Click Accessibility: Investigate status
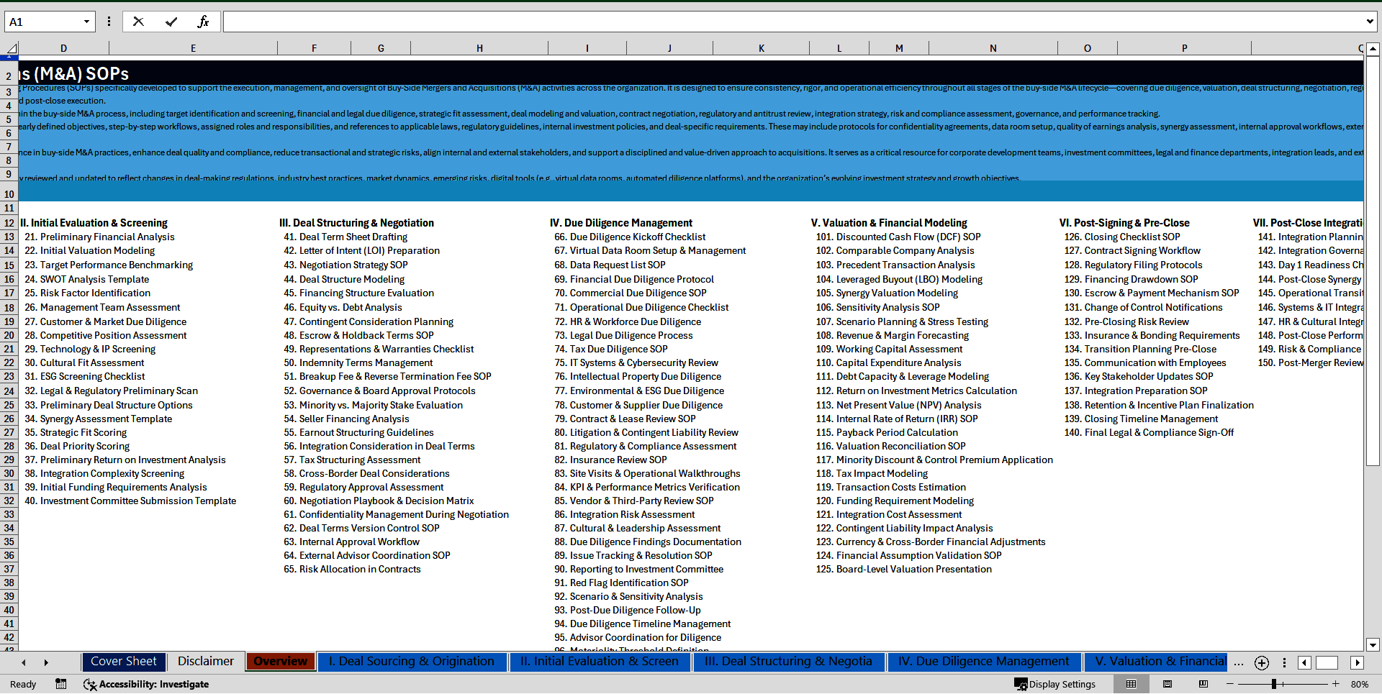 pos(146,684)
